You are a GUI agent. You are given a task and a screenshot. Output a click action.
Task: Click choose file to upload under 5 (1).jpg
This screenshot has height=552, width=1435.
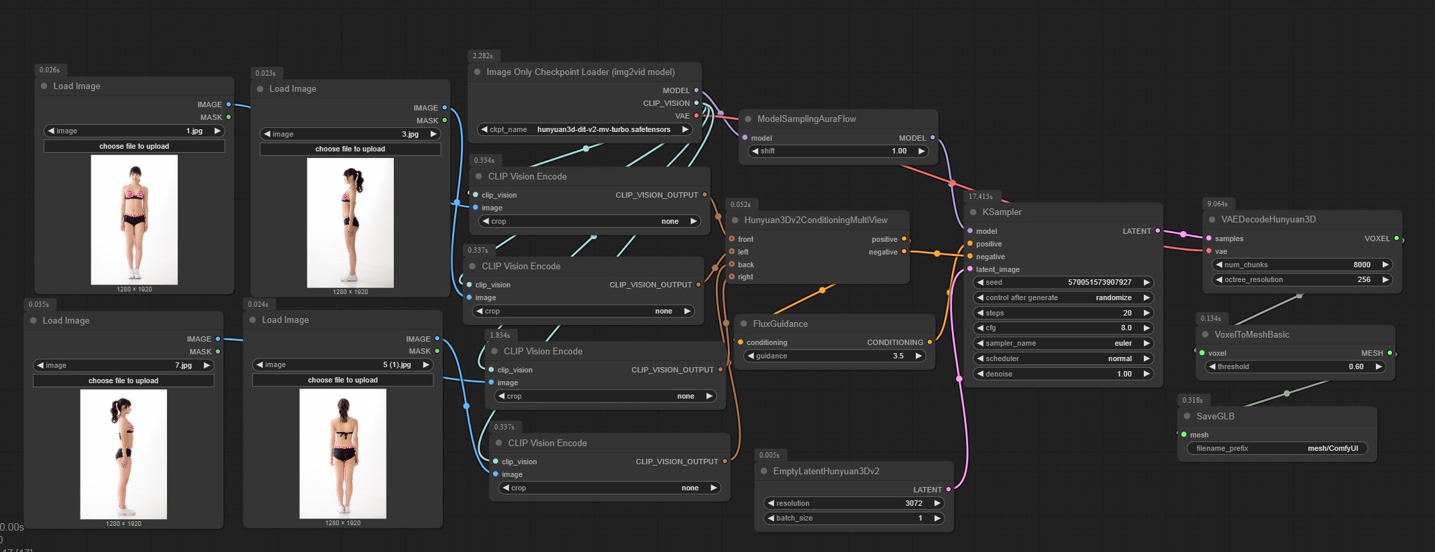(x=343, y=381)
